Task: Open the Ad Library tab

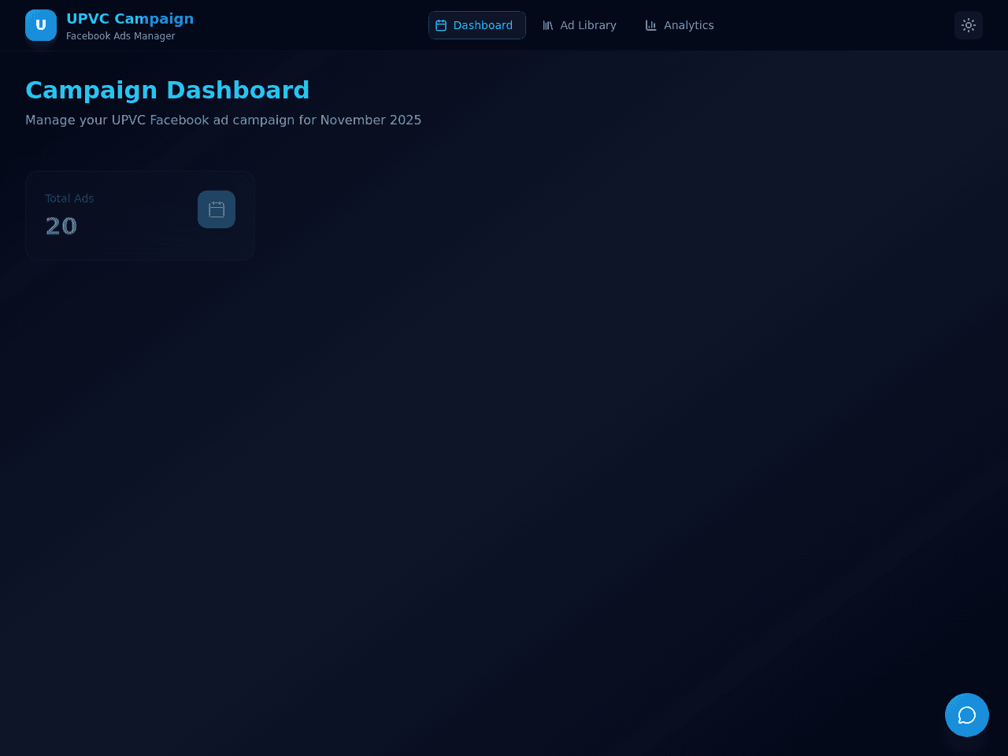Action: click(x=580, y=25)
